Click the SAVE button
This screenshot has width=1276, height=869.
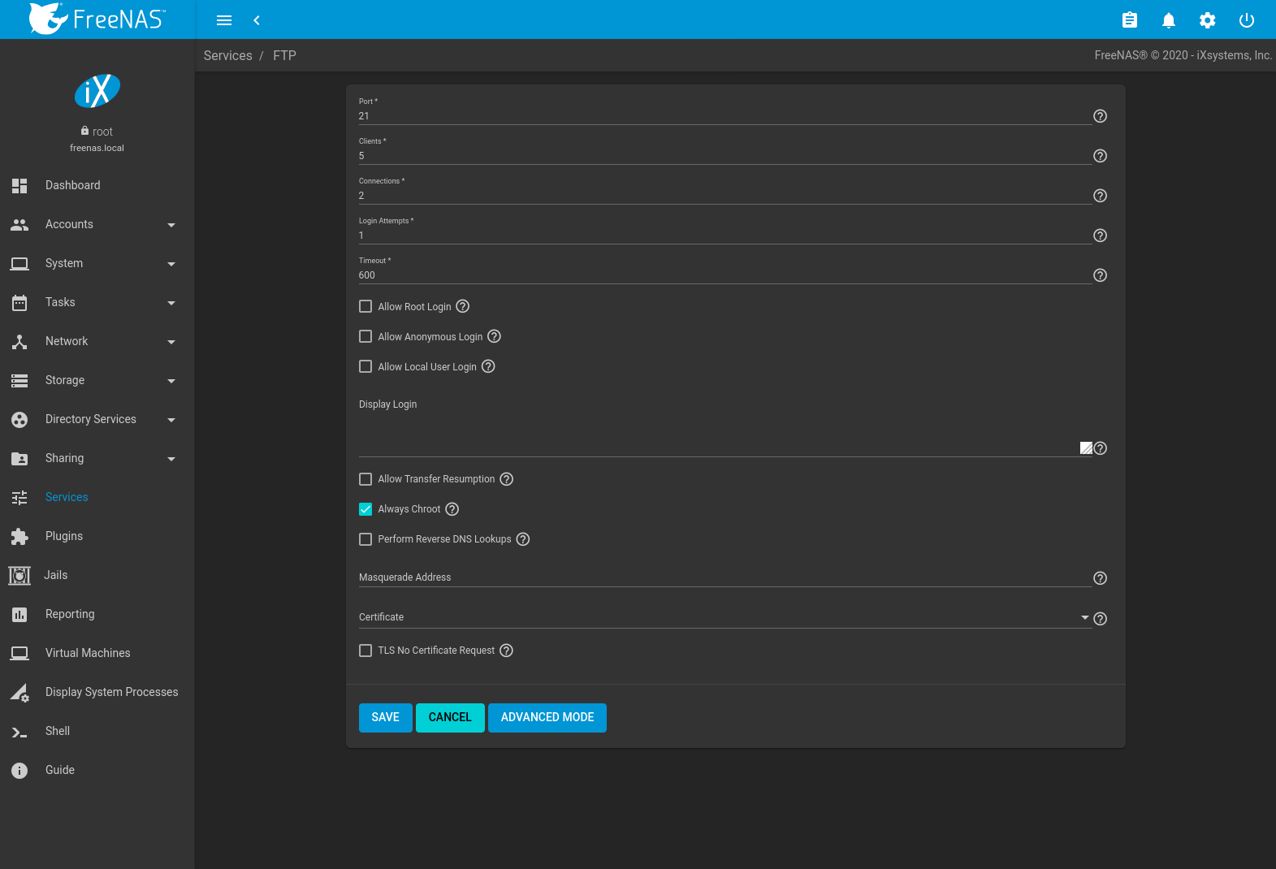(x=385, y=717)
